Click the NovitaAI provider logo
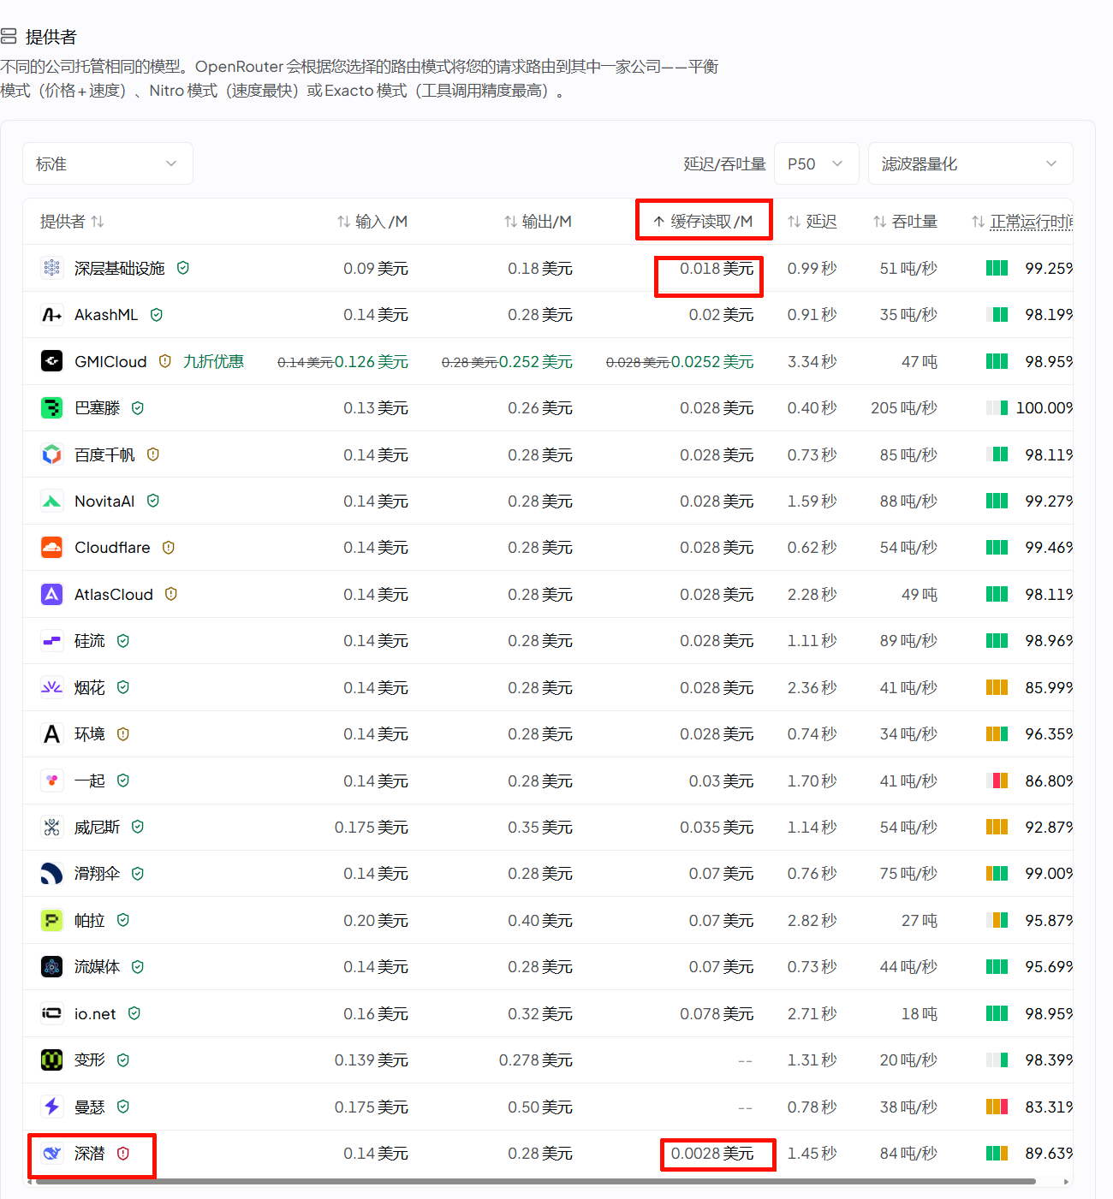This screenshot has width=1113, height=1199. (x=52, y=501)
